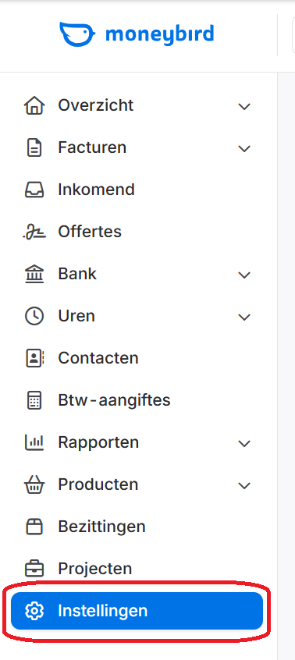Click the Producten basket icon
The image size is (295, 660).
[34, 484]
